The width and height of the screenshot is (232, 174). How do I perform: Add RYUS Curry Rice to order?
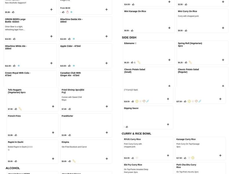tap(168, 155)
